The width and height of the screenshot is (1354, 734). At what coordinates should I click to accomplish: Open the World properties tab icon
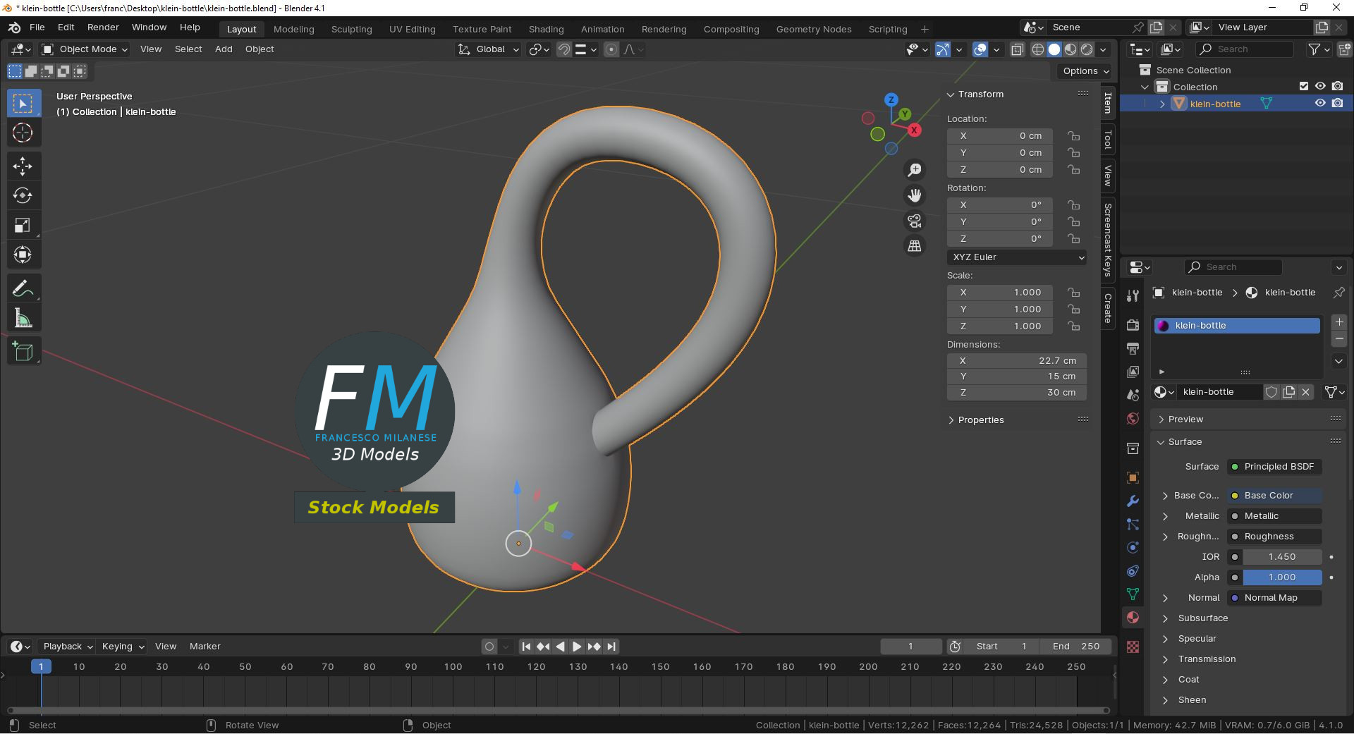coord(1133,419)
